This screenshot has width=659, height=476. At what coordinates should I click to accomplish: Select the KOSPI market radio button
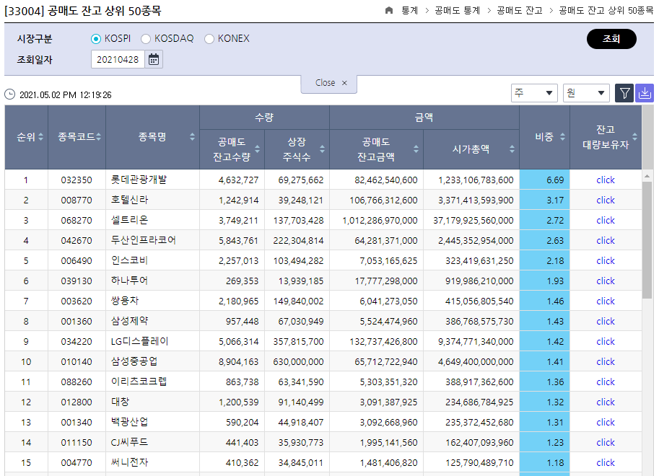pyautogui.click(x=96, y=39)
